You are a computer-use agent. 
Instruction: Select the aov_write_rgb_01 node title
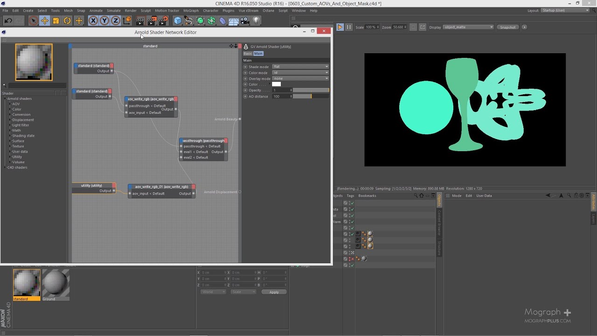[162, 187]
